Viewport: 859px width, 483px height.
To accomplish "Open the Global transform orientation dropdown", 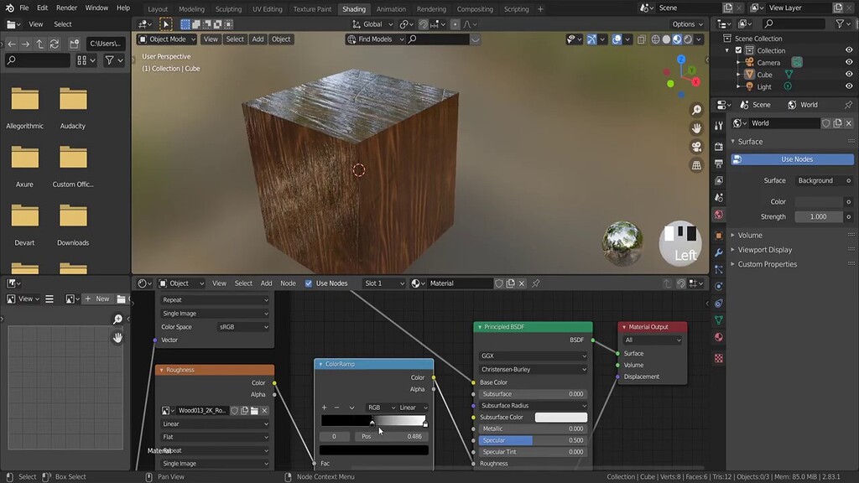I will [372, 24].
